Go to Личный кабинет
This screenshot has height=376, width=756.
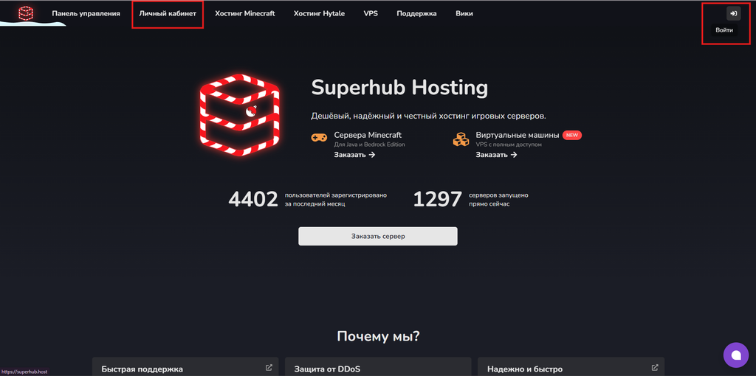coord(168,13)
